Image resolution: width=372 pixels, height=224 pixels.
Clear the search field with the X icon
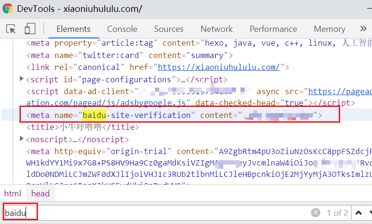click(315, 213)
